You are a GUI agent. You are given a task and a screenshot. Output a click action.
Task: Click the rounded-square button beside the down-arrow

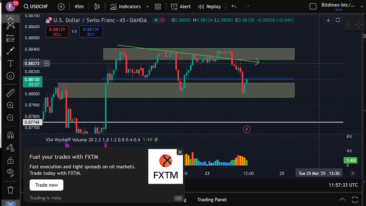(338, 20)
